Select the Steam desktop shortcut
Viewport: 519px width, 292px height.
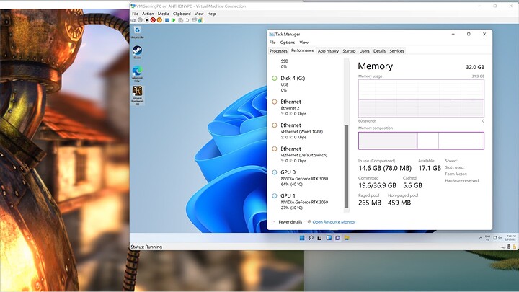[x=137, y=53]
